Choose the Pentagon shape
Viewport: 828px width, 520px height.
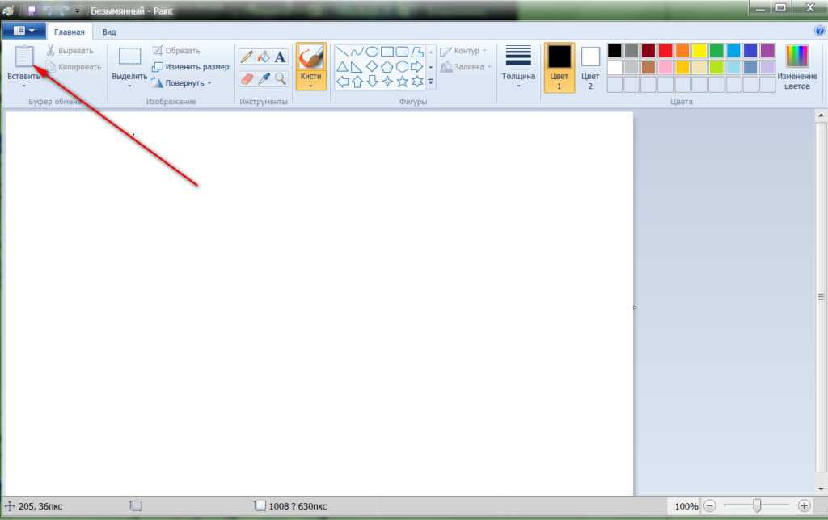point(387,67)
